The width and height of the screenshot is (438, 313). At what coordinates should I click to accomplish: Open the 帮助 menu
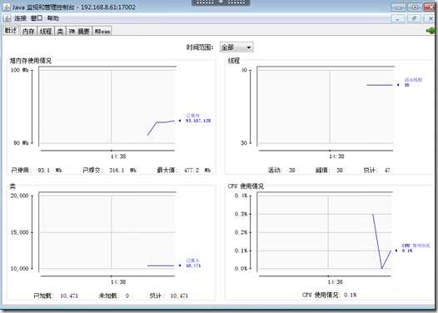coord(53,18)
